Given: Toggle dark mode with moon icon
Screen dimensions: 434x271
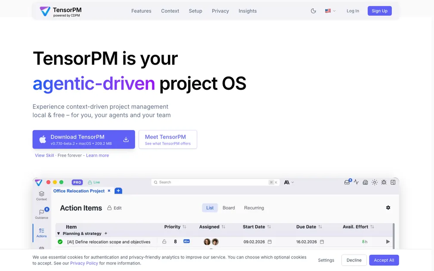Looking at the screenshot, I should click(313, 11).
